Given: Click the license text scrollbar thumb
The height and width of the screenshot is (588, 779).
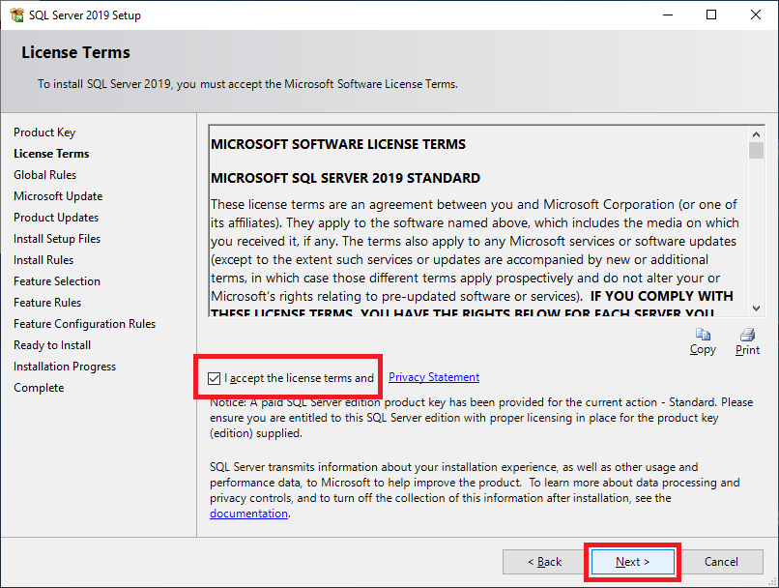Looking at the screenshot, I should click(756, 151).
